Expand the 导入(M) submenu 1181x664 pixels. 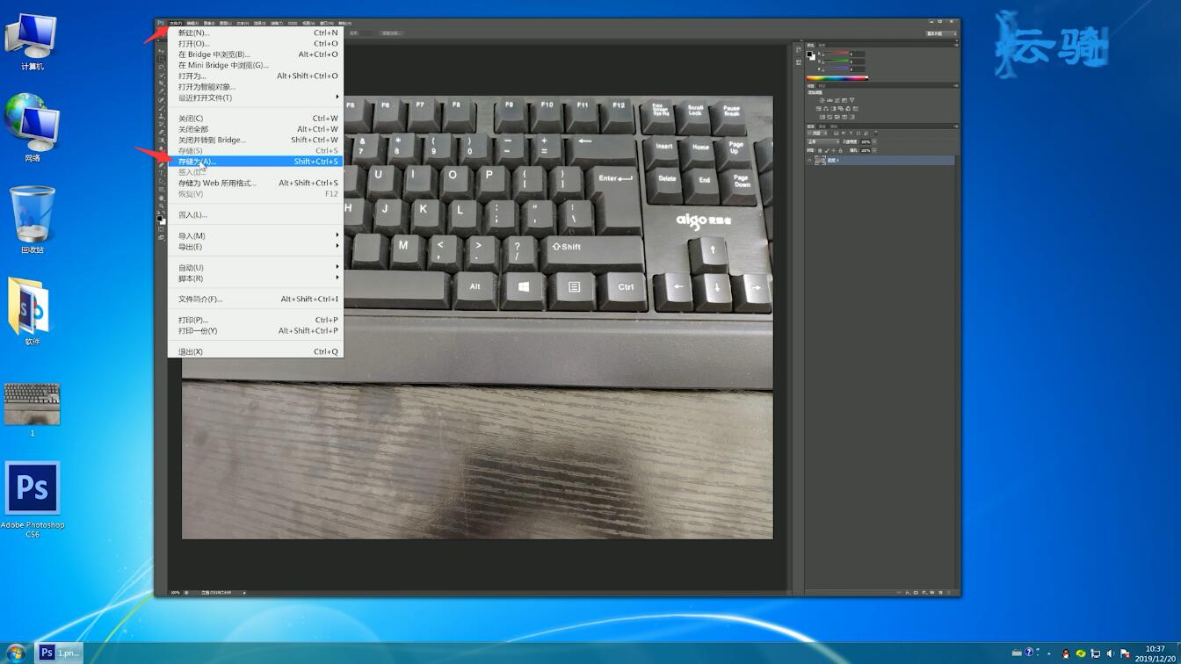tap(256, 235)
